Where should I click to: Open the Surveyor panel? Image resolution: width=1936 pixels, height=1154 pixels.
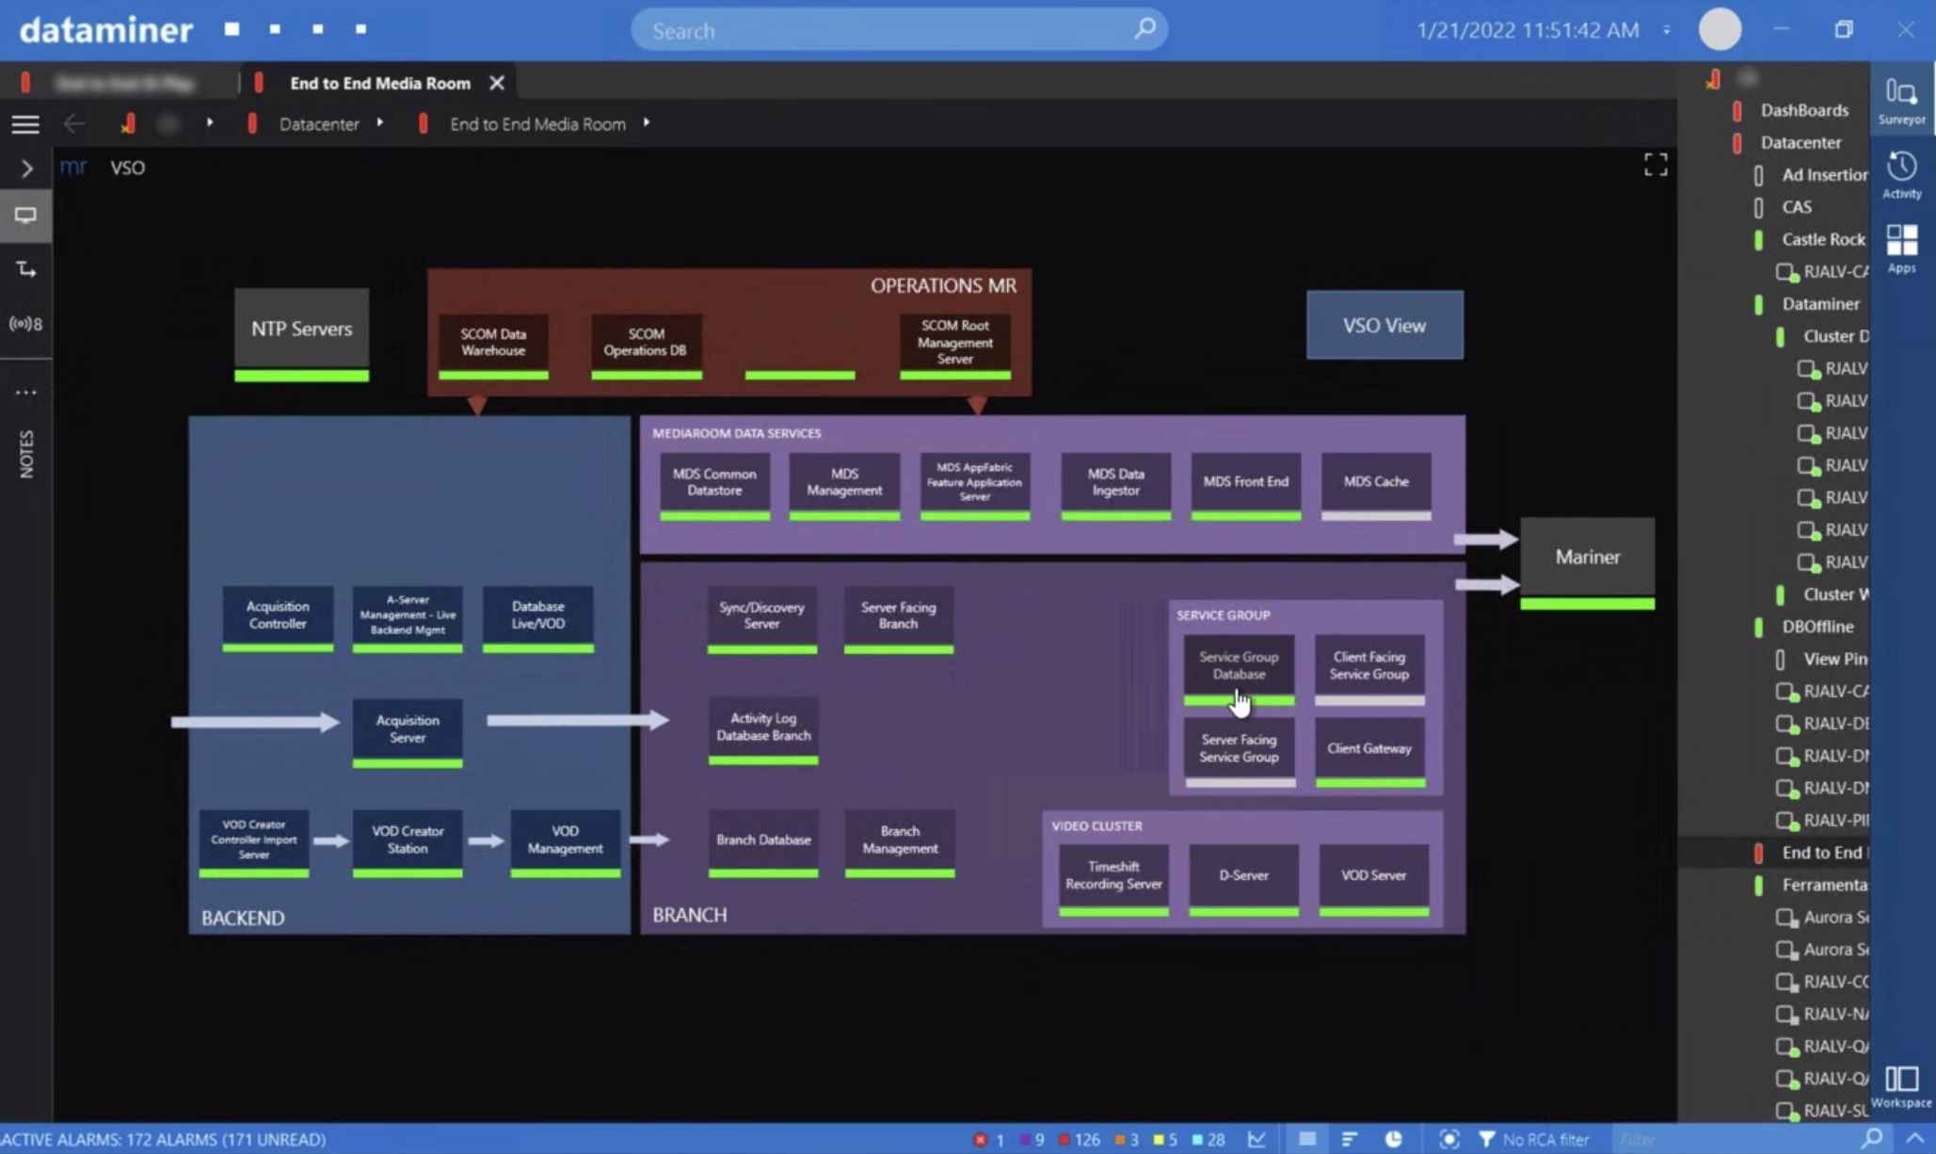click(x=1901, y=101)
